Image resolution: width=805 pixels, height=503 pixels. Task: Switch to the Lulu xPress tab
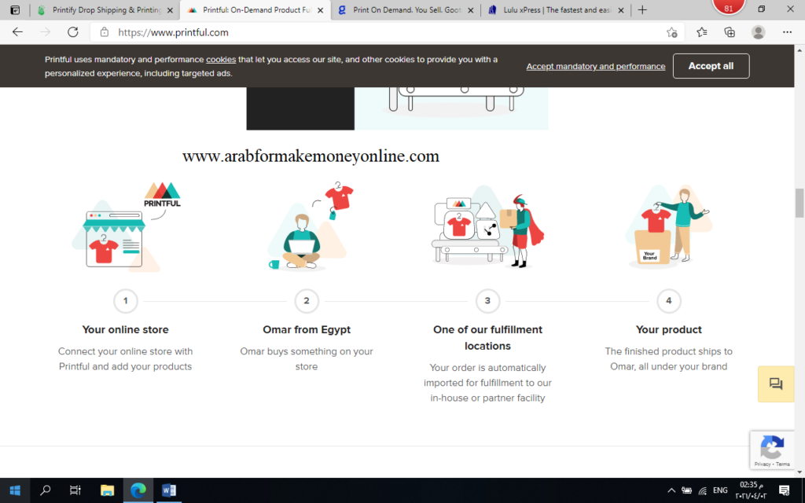click(x=556, y=10)
